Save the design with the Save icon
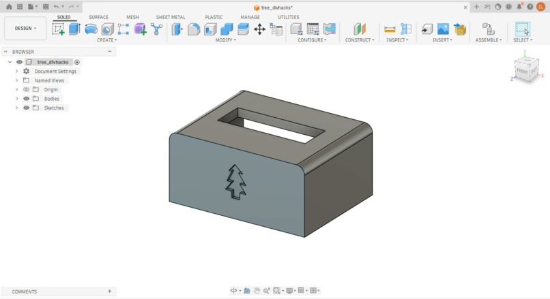 pos(46,7)
